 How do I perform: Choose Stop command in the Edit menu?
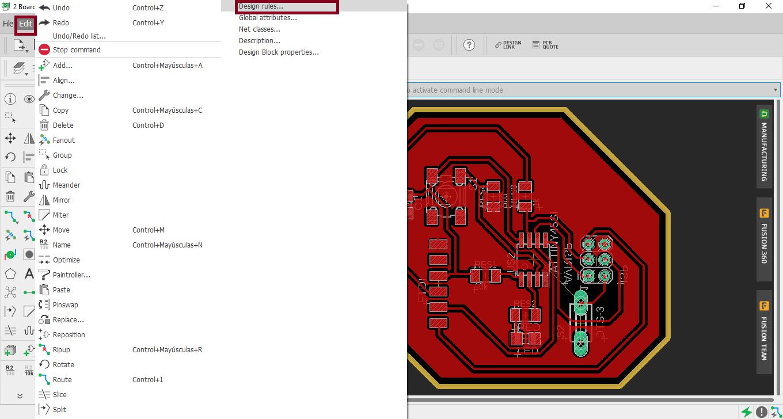tap(129, 50)
